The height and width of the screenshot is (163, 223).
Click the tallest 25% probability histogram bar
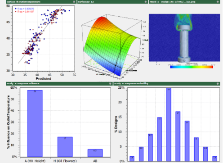169,125
